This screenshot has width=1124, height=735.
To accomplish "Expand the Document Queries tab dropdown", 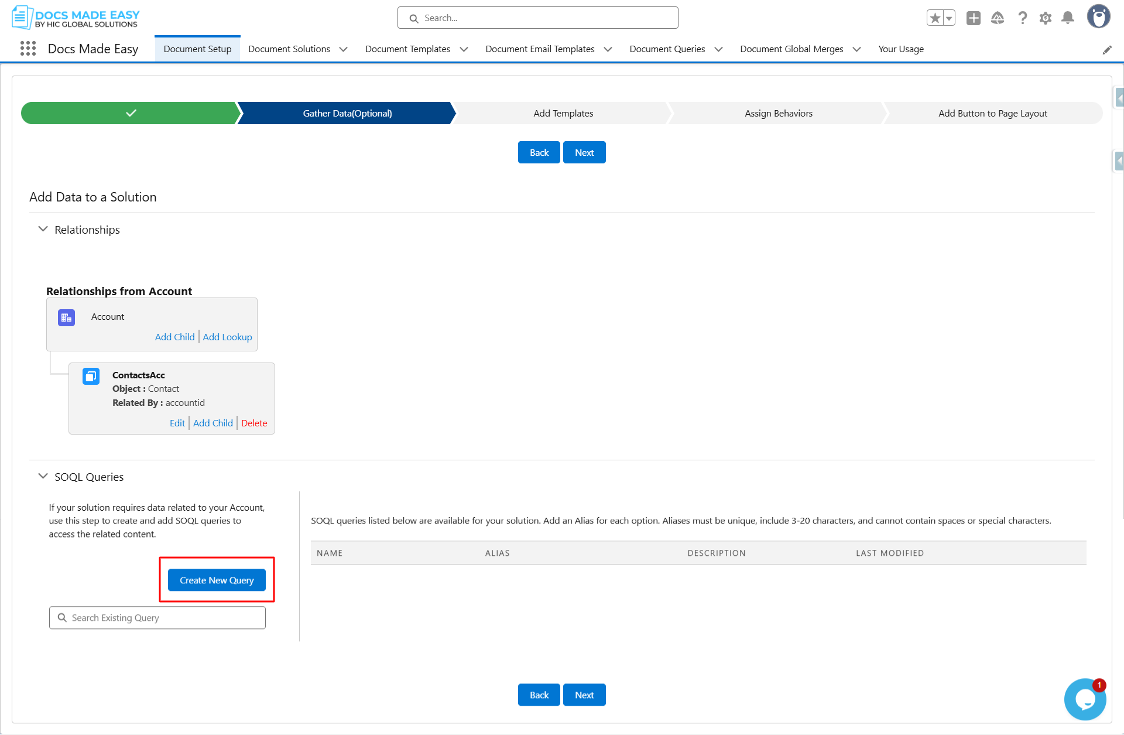I will pyautogui.click(x=718, y=49).
